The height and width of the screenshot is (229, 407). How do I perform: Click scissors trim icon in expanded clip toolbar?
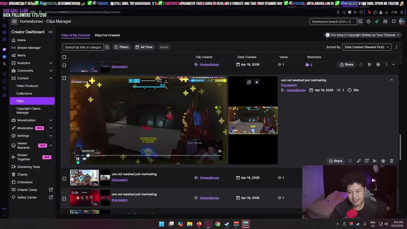(x=375, y=161)
